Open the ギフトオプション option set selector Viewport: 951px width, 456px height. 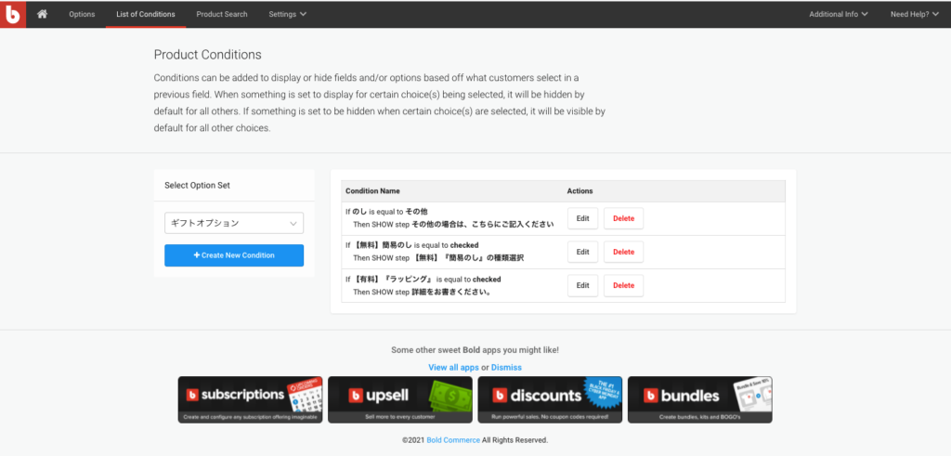click(233, 223)
